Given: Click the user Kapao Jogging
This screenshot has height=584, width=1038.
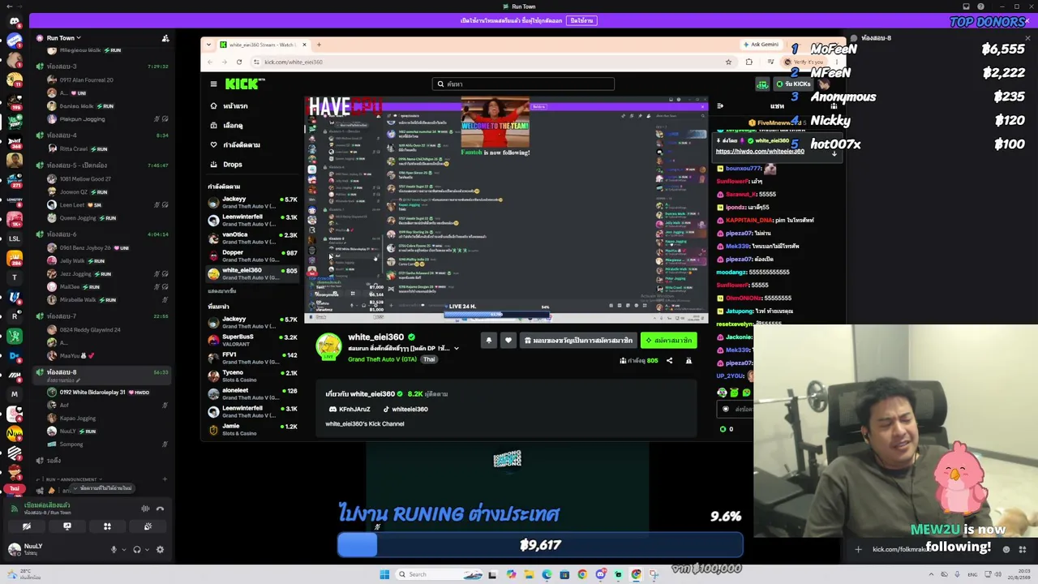Looking at the screenshot, I should [x=78, y=418].
